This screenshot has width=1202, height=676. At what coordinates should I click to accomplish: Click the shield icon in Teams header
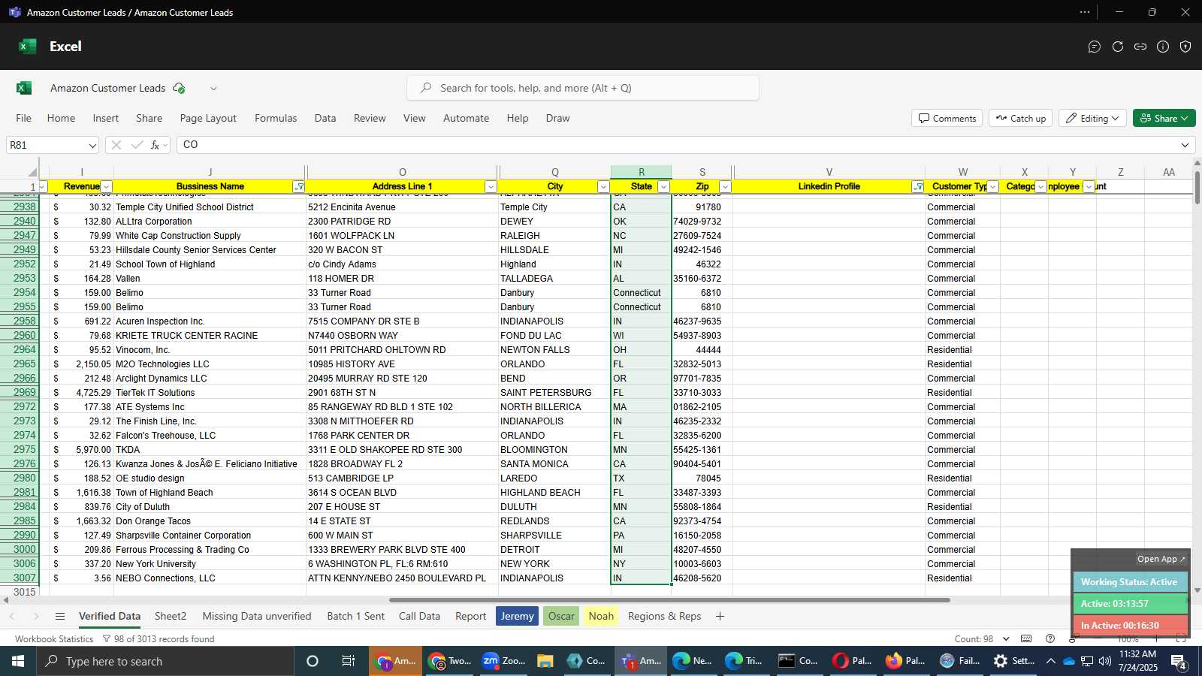(1185, 47)
